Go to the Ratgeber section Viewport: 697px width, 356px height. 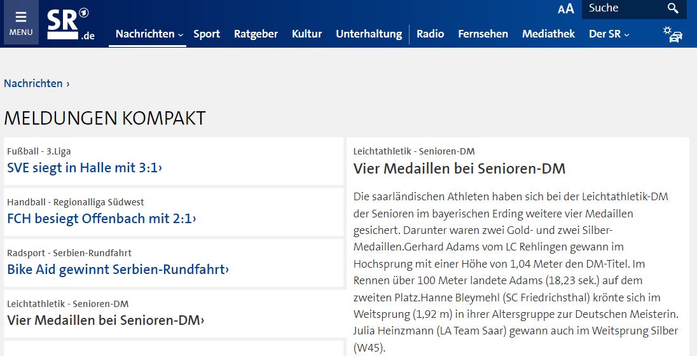click(x=256, y=34)
